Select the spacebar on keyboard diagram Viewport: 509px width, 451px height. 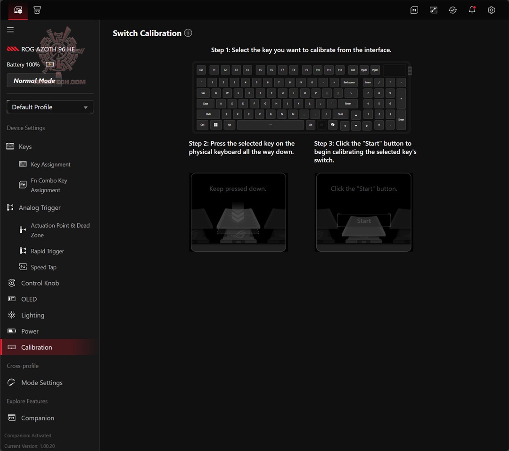[x=271, y=125]
